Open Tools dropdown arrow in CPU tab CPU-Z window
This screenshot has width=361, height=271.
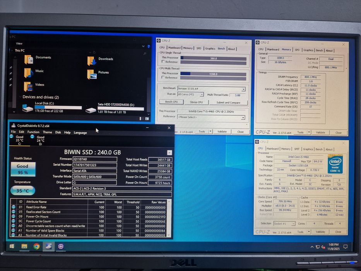point(309,232)
